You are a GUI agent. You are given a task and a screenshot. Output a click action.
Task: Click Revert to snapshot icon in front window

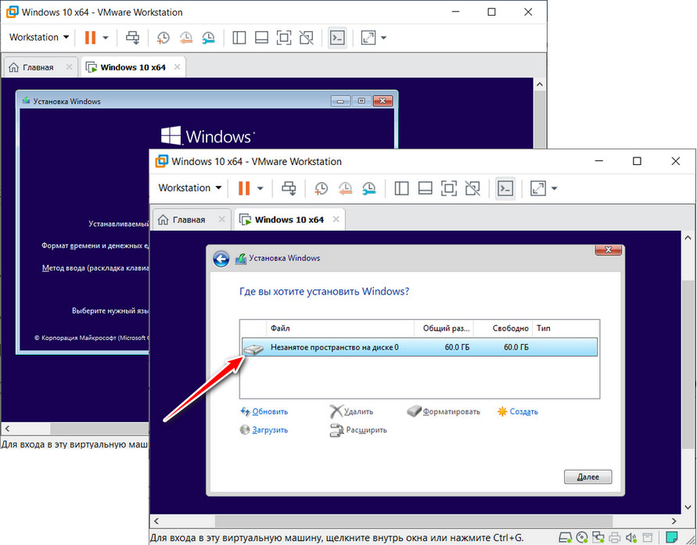[345, 188]
